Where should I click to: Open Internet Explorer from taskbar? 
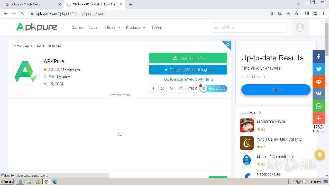point(20,182)
